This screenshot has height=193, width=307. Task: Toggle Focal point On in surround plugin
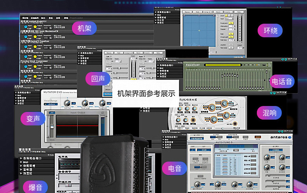pos(231,23)
